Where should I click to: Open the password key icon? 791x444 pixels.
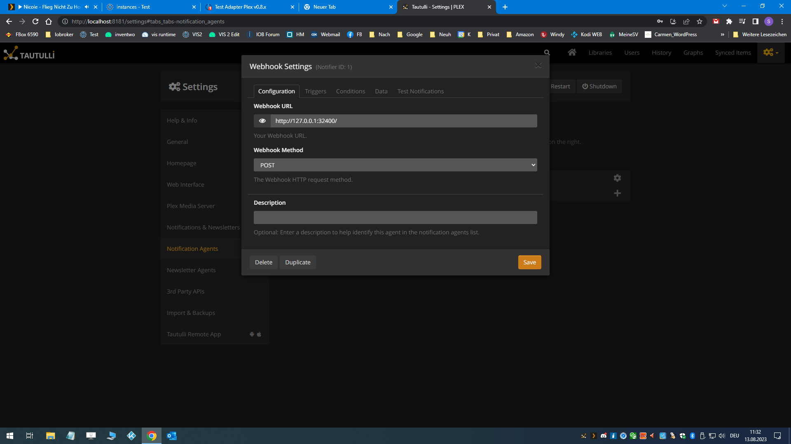[660, 21]
